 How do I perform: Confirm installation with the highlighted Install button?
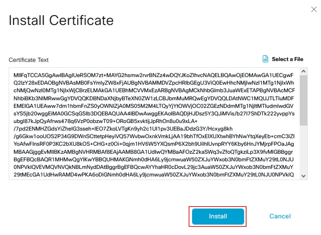pos(217,216)
